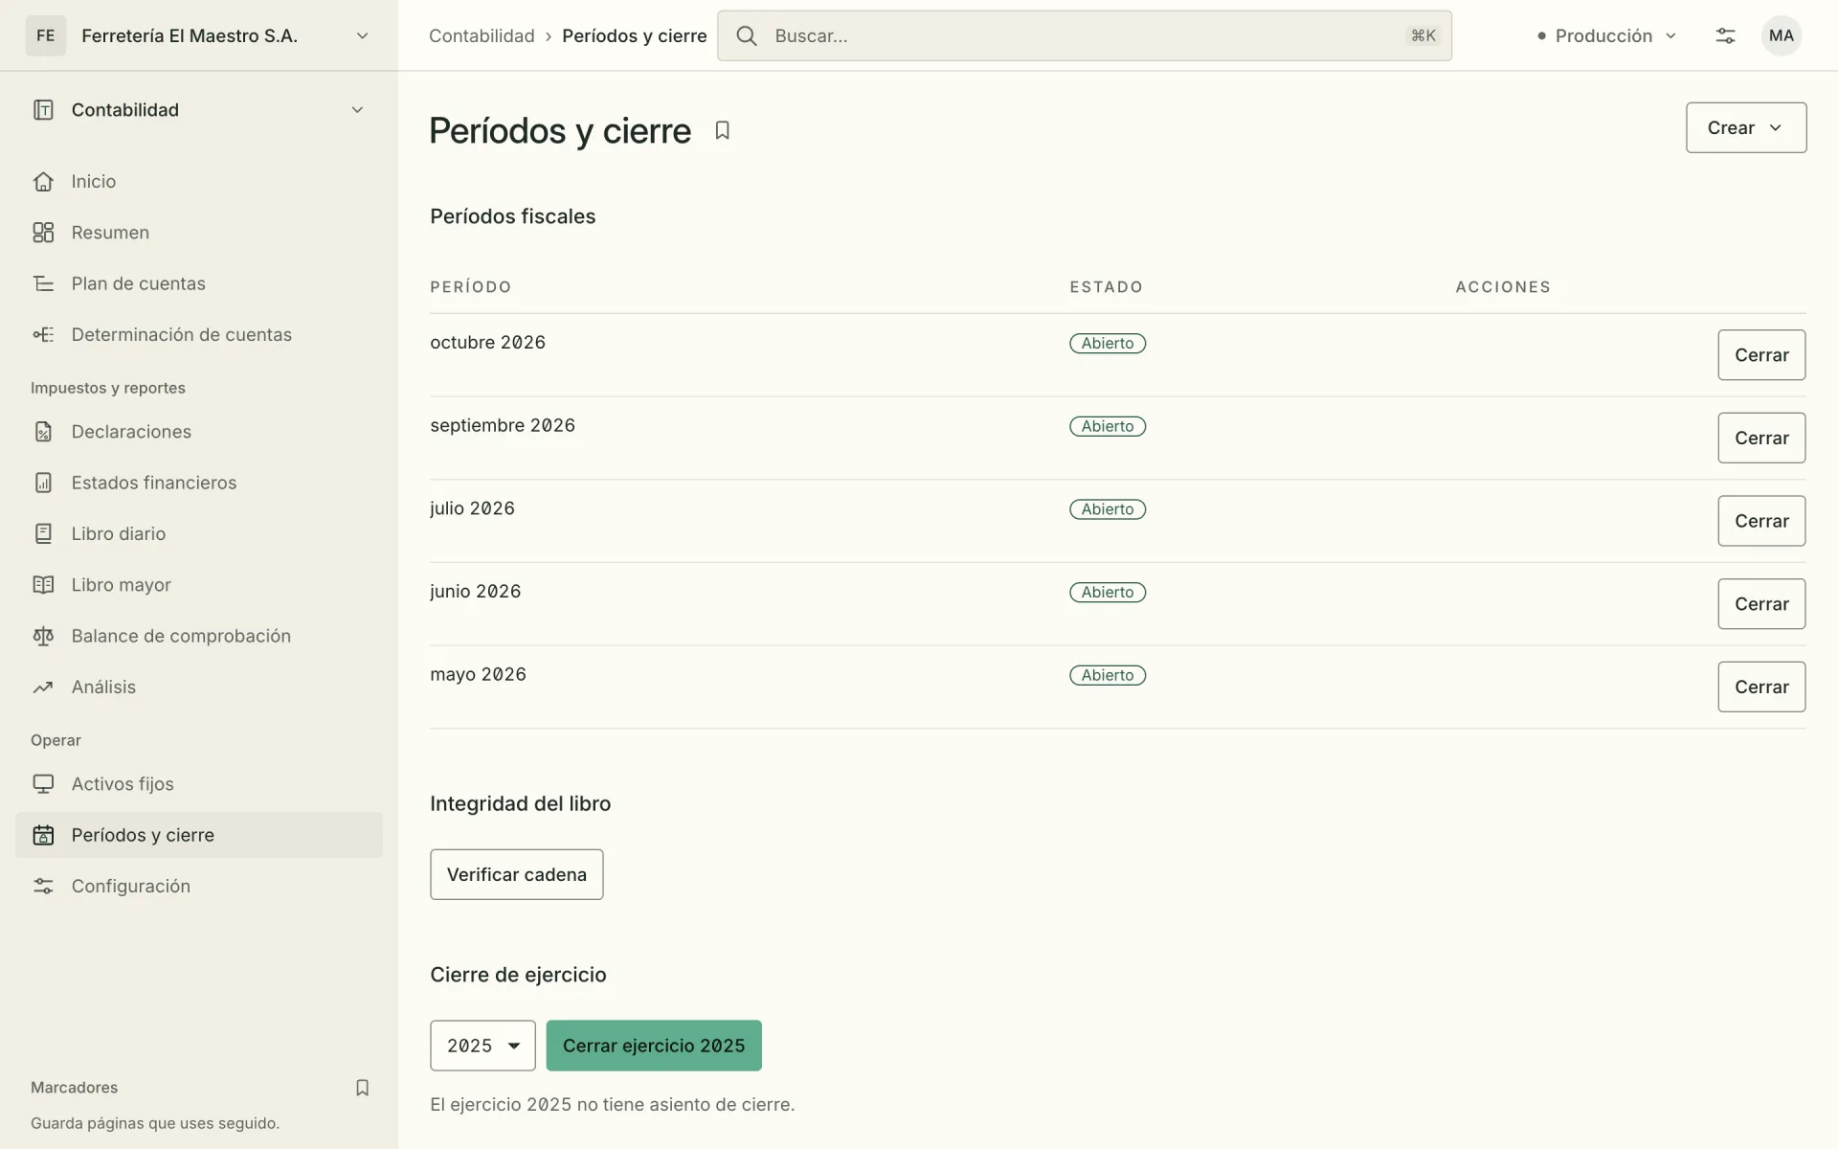Click the Activos fijos monitor icon
1838x1149 pixels.
coord(43,784)
